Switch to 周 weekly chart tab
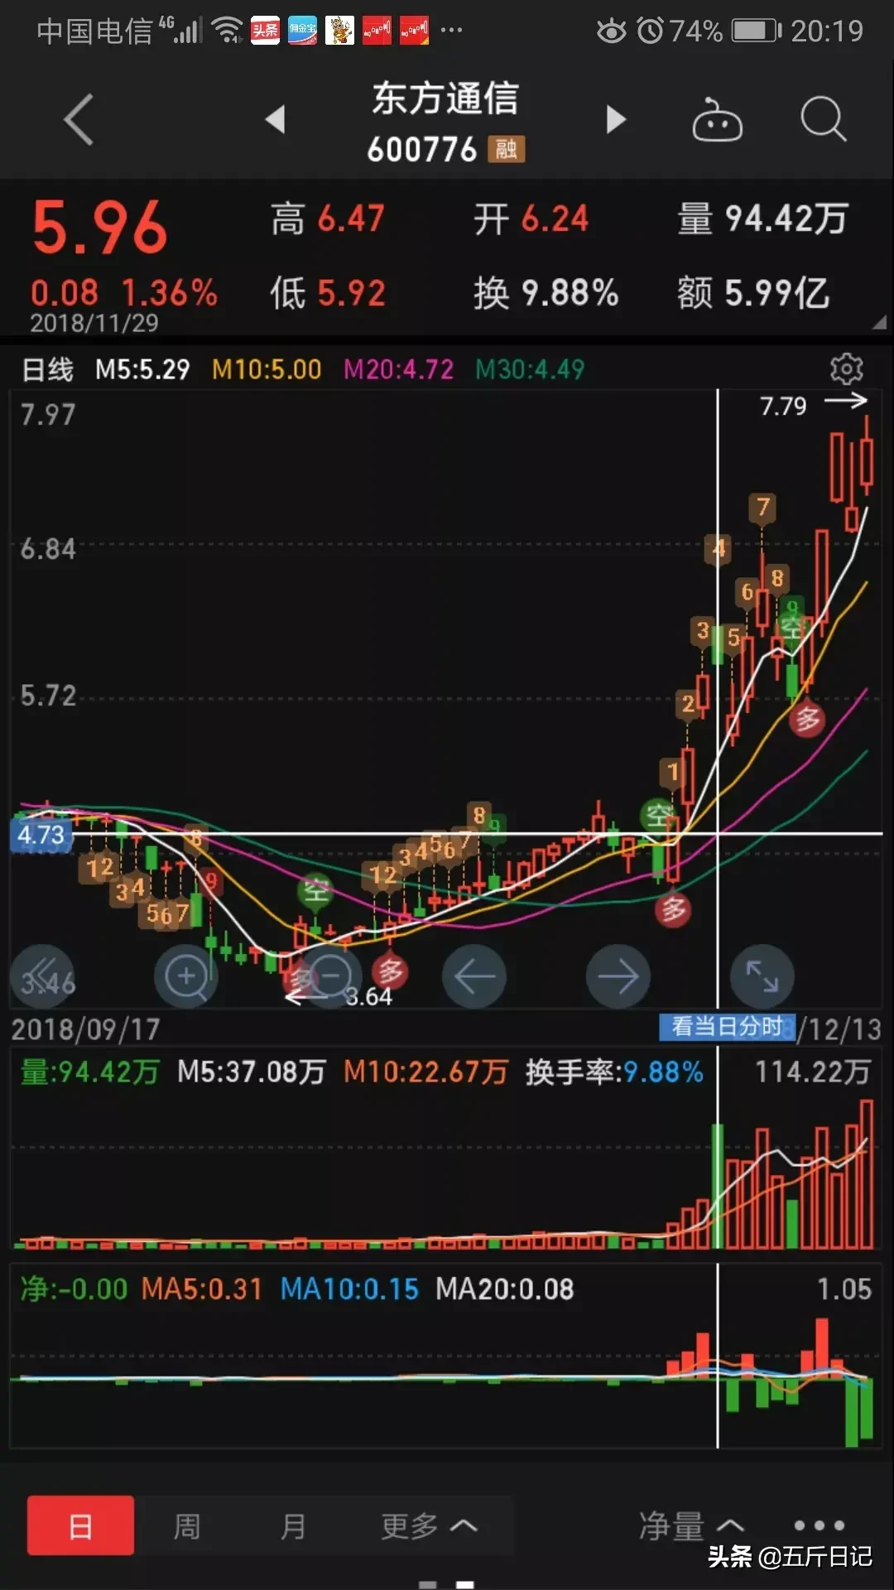 [187, 1525]
